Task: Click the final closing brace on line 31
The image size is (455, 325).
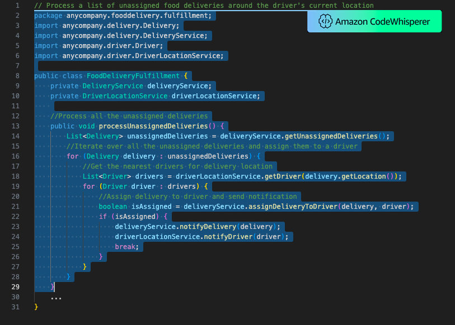Action: tap(36, 307)
